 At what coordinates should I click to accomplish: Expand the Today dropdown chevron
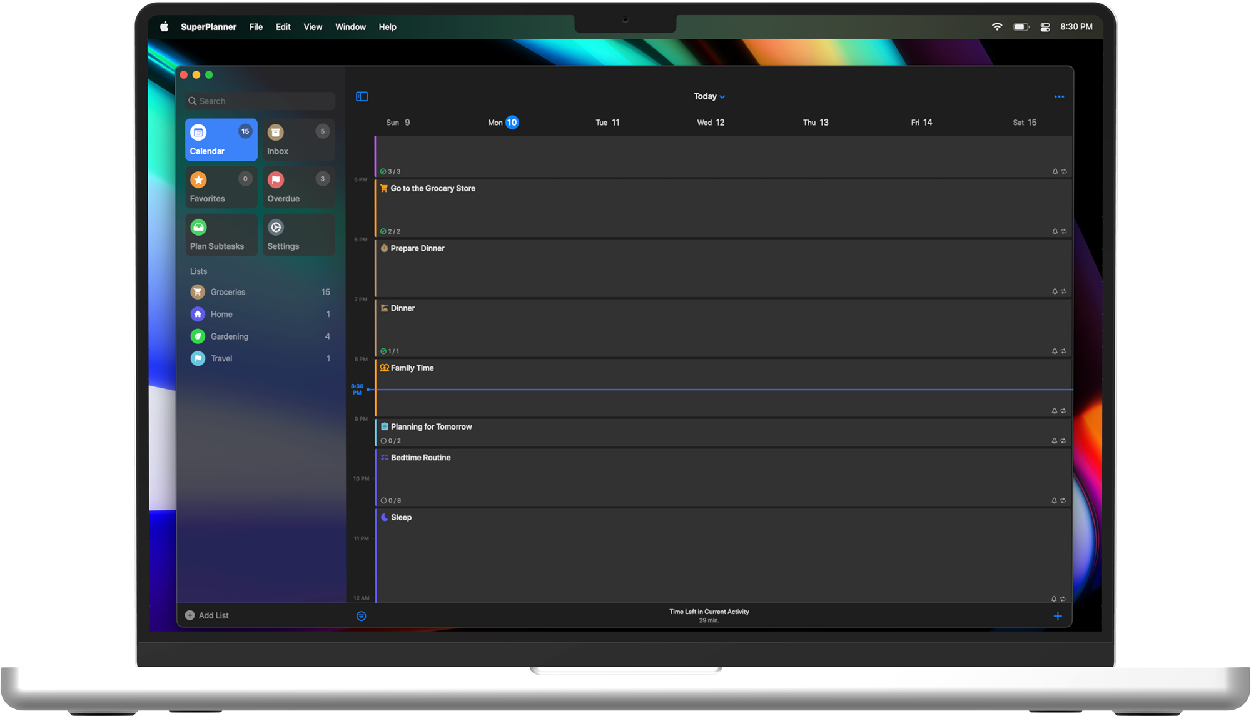(722, 97)
